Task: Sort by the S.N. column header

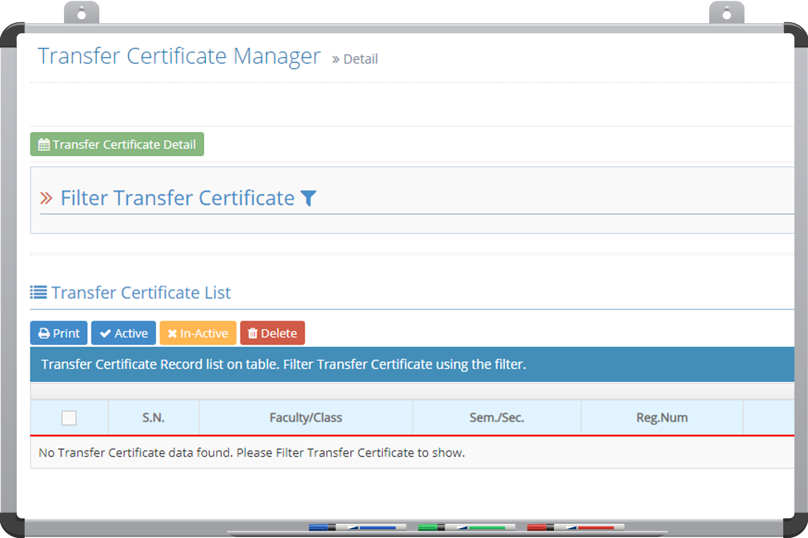Action: point(153,418)
